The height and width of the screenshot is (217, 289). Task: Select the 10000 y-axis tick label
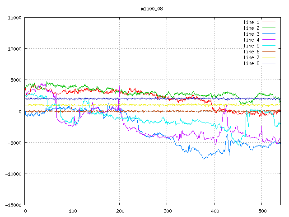(x=14, y=49)
